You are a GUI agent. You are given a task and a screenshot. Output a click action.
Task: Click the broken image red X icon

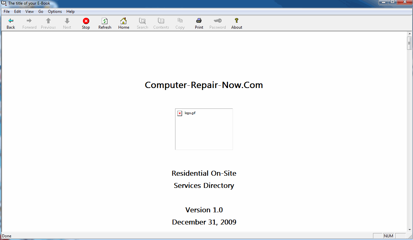[180, 113]
